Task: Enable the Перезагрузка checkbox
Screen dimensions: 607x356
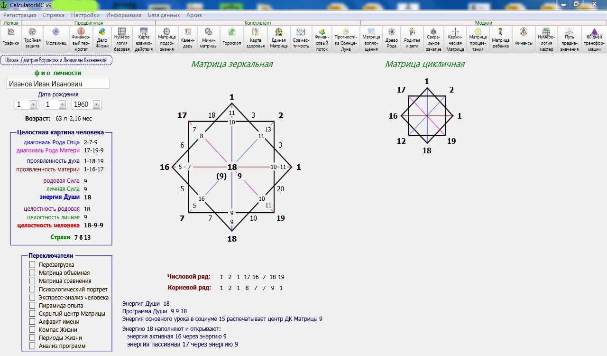Action: click(x=32, y=265)
